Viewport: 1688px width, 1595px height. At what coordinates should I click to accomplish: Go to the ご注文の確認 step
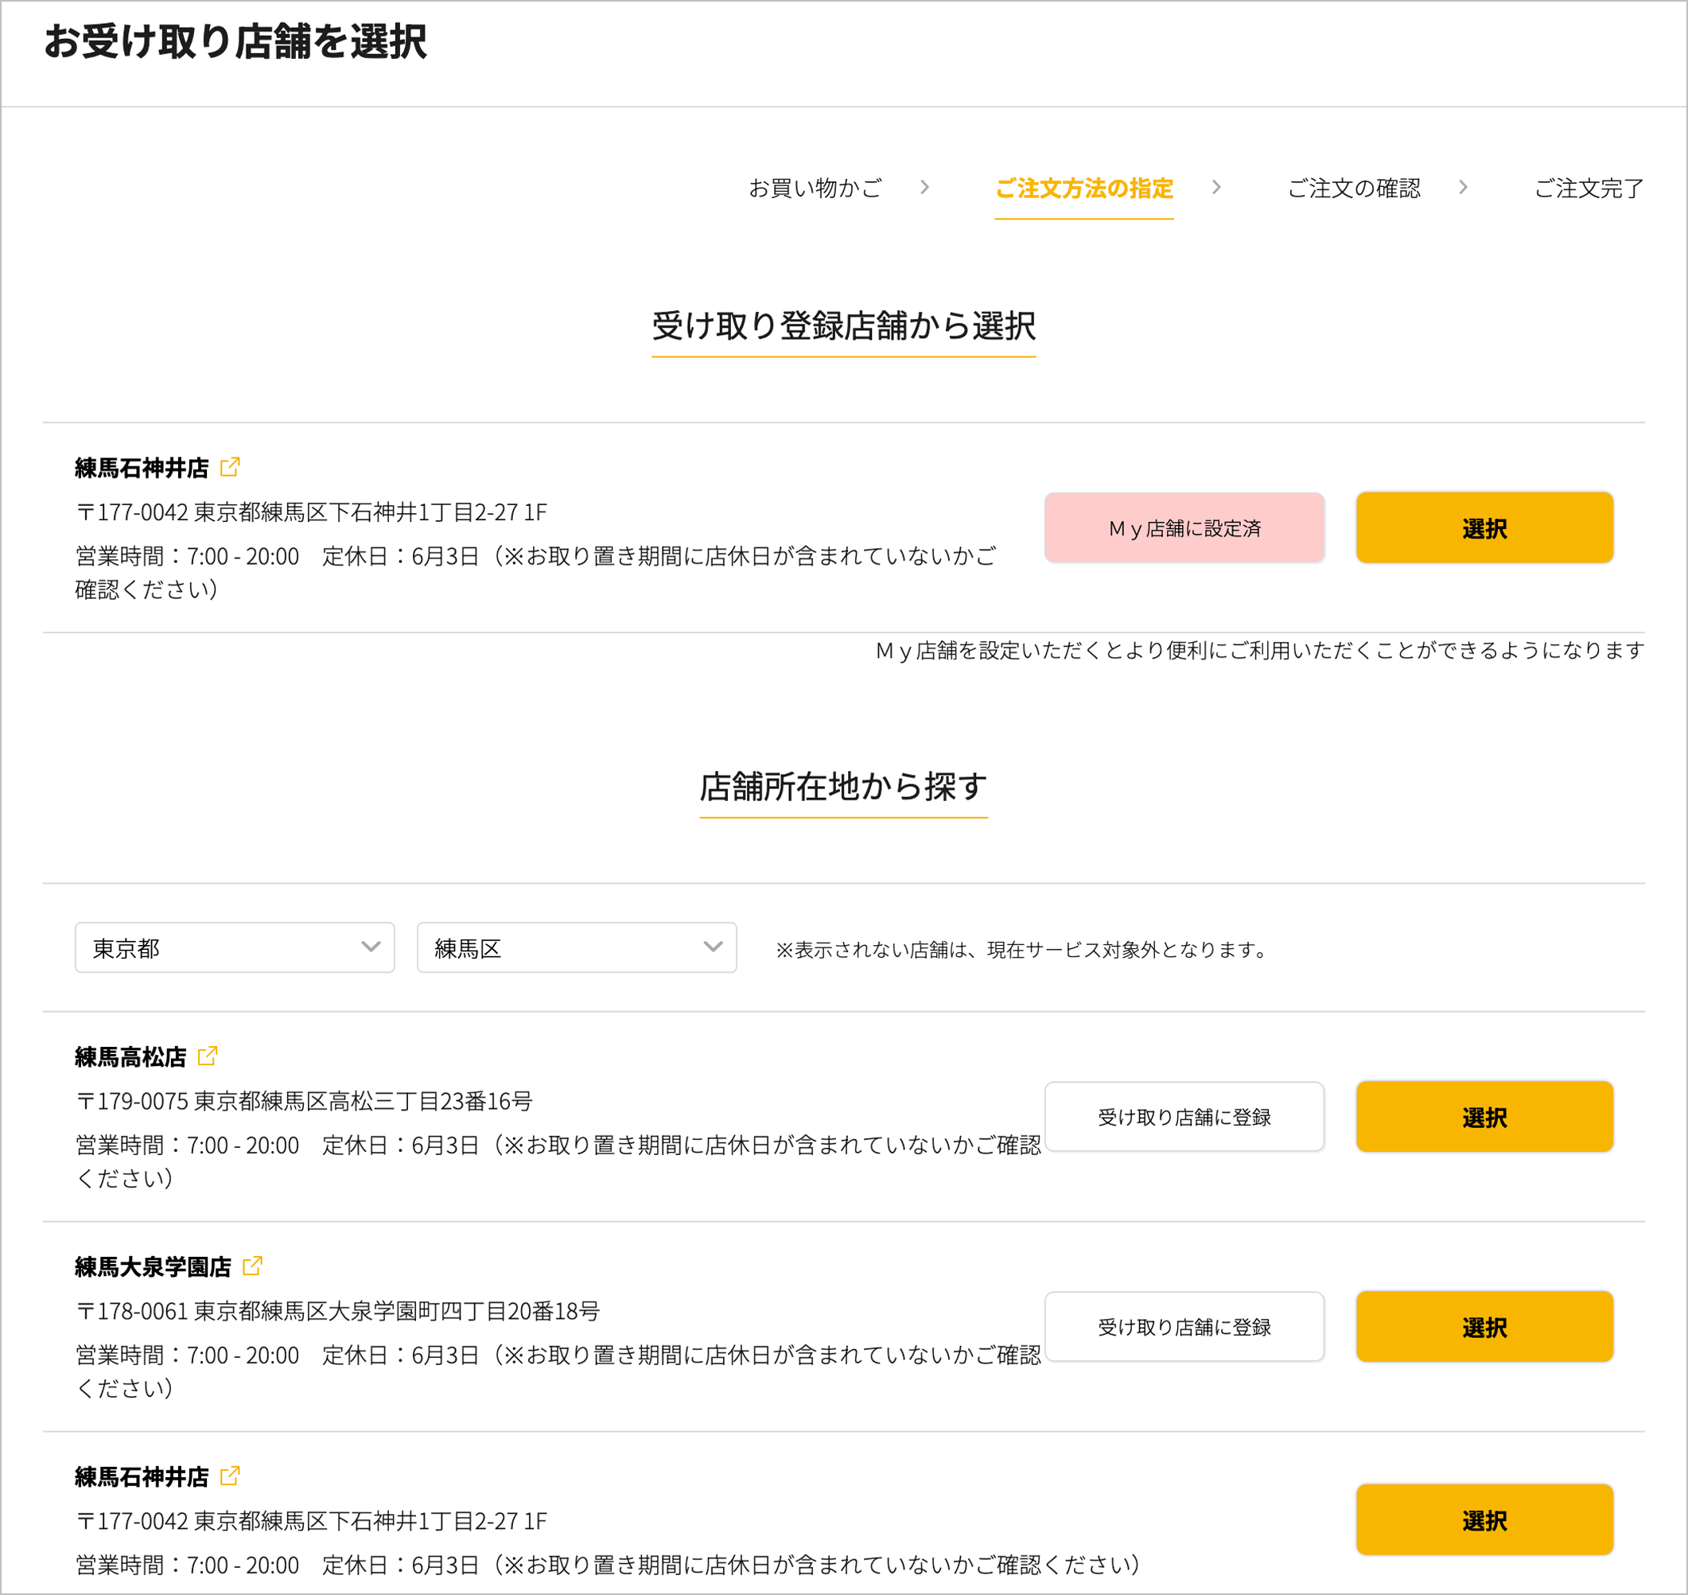1354,188
